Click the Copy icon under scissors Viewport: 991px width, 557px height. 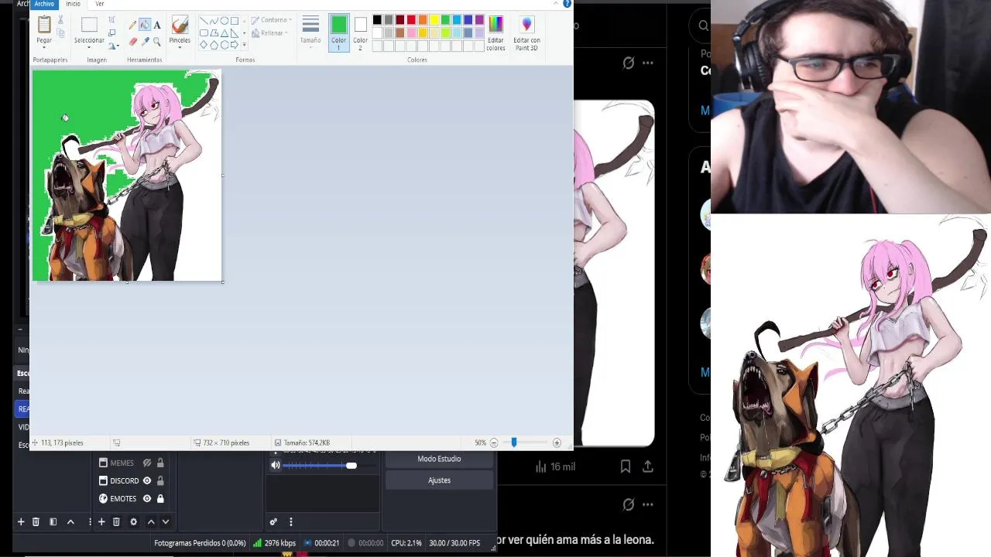[60, 33]
